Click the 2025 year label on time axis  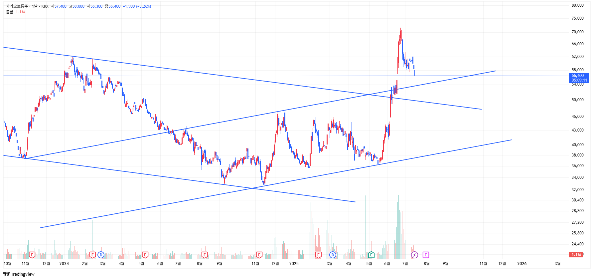(x=294, y=264)
